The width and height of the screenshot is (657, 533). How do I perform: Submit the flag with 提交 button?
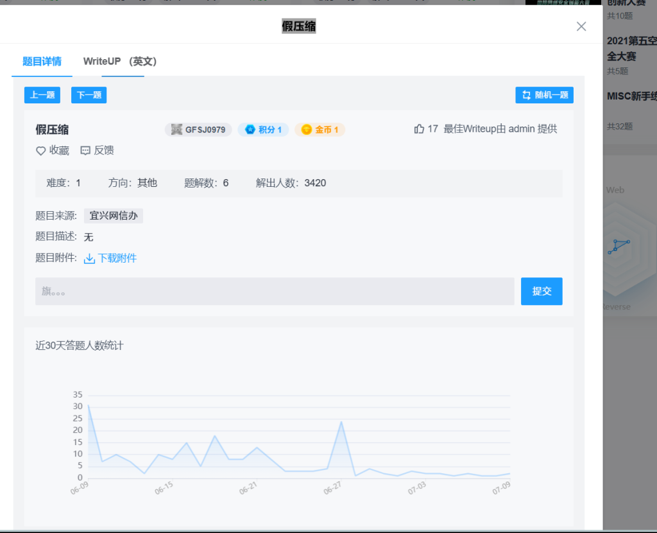(542, 292)
